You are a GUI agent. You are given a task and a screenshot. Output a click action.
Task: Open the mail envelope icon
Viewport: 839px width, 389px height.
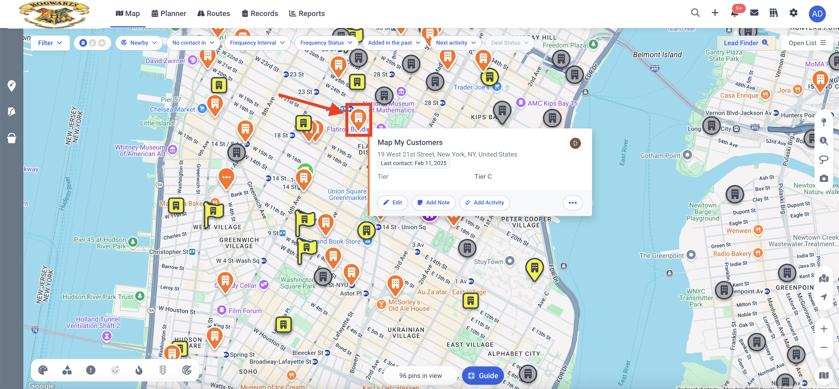(x=754, y=13)
